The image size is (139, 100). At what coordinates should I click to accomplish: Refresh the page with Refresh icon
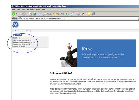[x=35, y=14]
